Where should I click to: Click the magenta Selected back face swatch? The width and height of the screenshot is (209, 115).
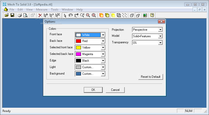click(78, 54)
